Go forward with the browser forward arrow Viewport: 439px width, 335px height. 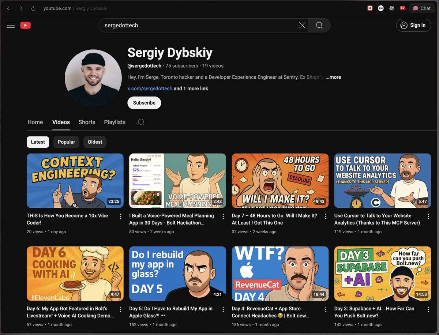(x=21, y=8)
